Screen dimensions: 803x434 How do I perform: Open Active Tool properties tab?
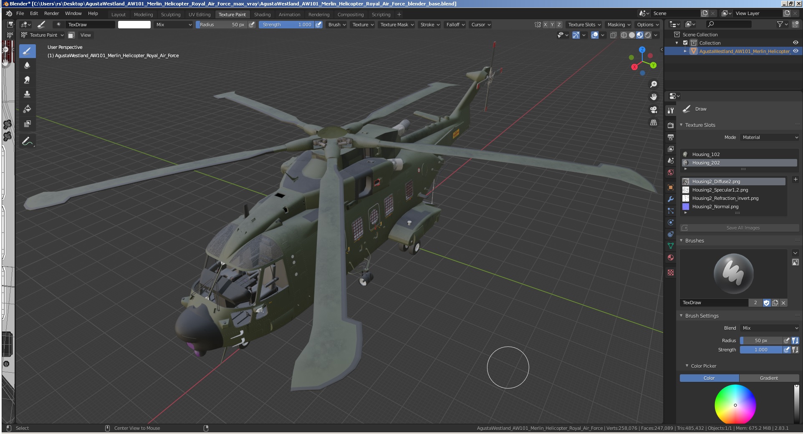pyautogui.click(x=671, y=110)
